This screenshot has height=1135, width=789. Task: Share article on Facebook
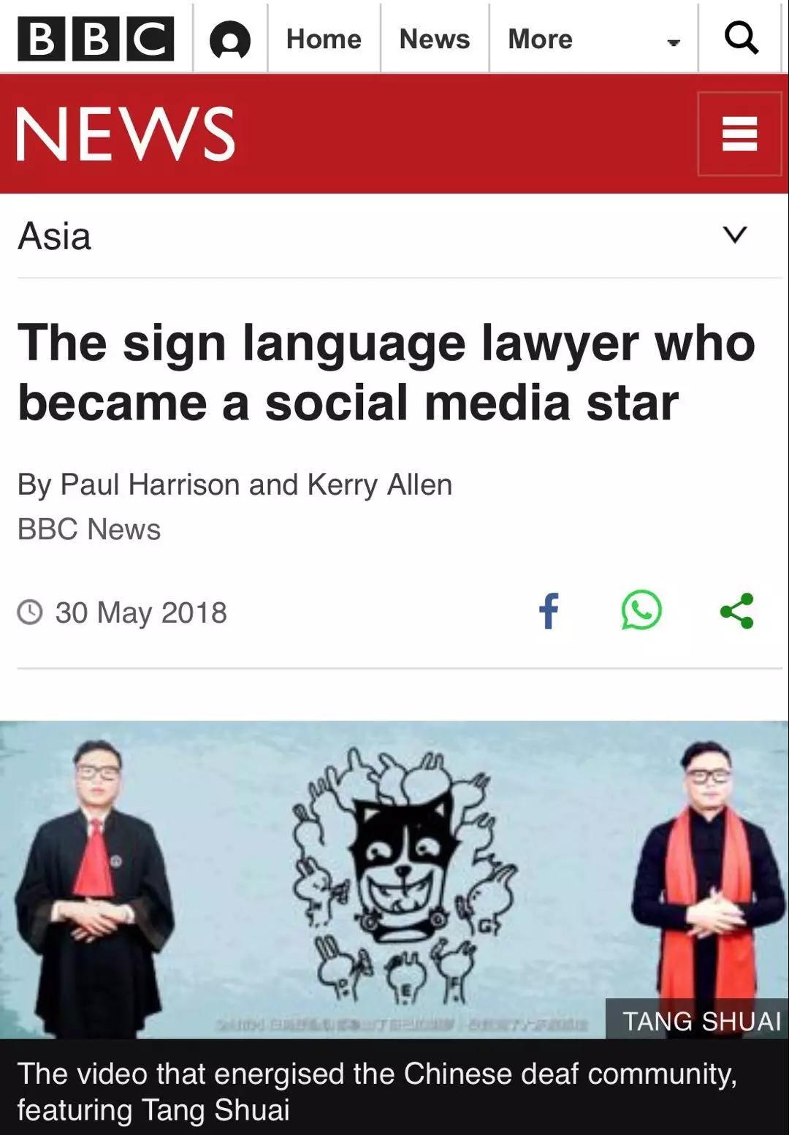(x=549, y=611)
